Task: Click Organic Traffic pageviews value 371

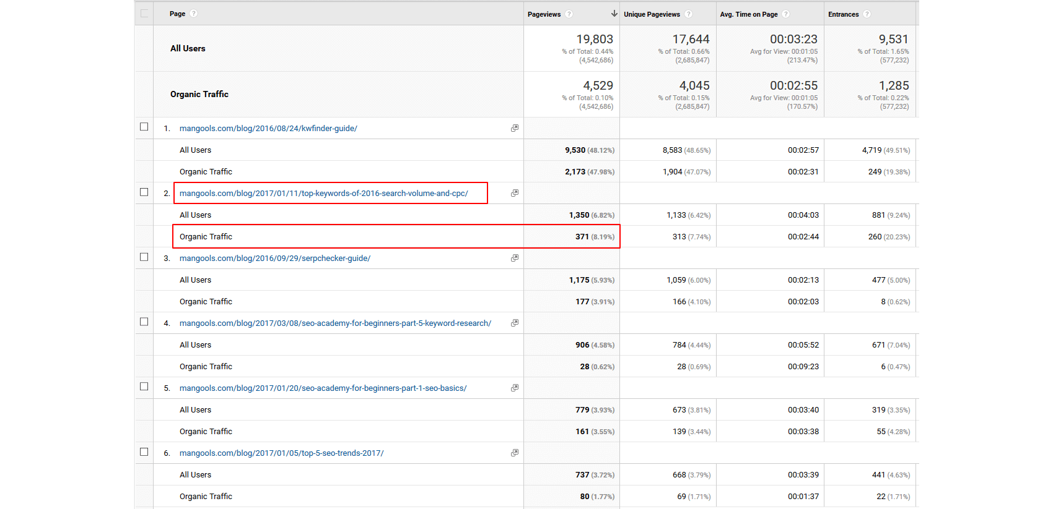Action: pyautogui.click(x=582, y=237)
